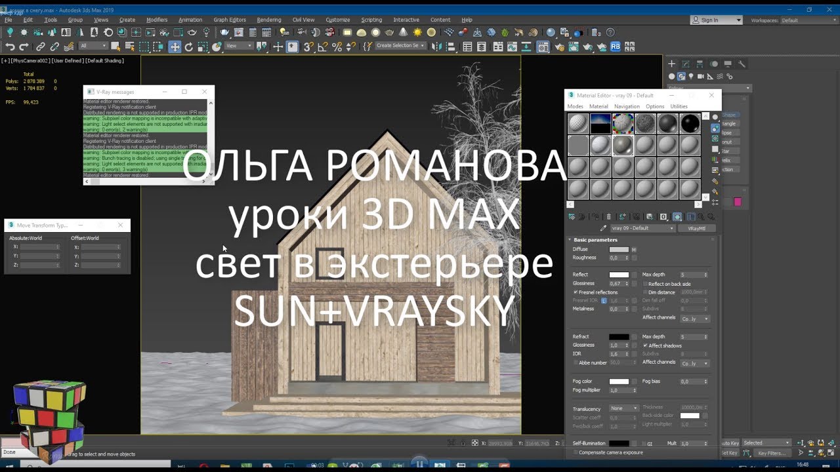Viewport: 840px width, 472px height.
Task: Toggle the Fresnel reflections checkbox
Action: pyautogui.click(x=576, y=292)
